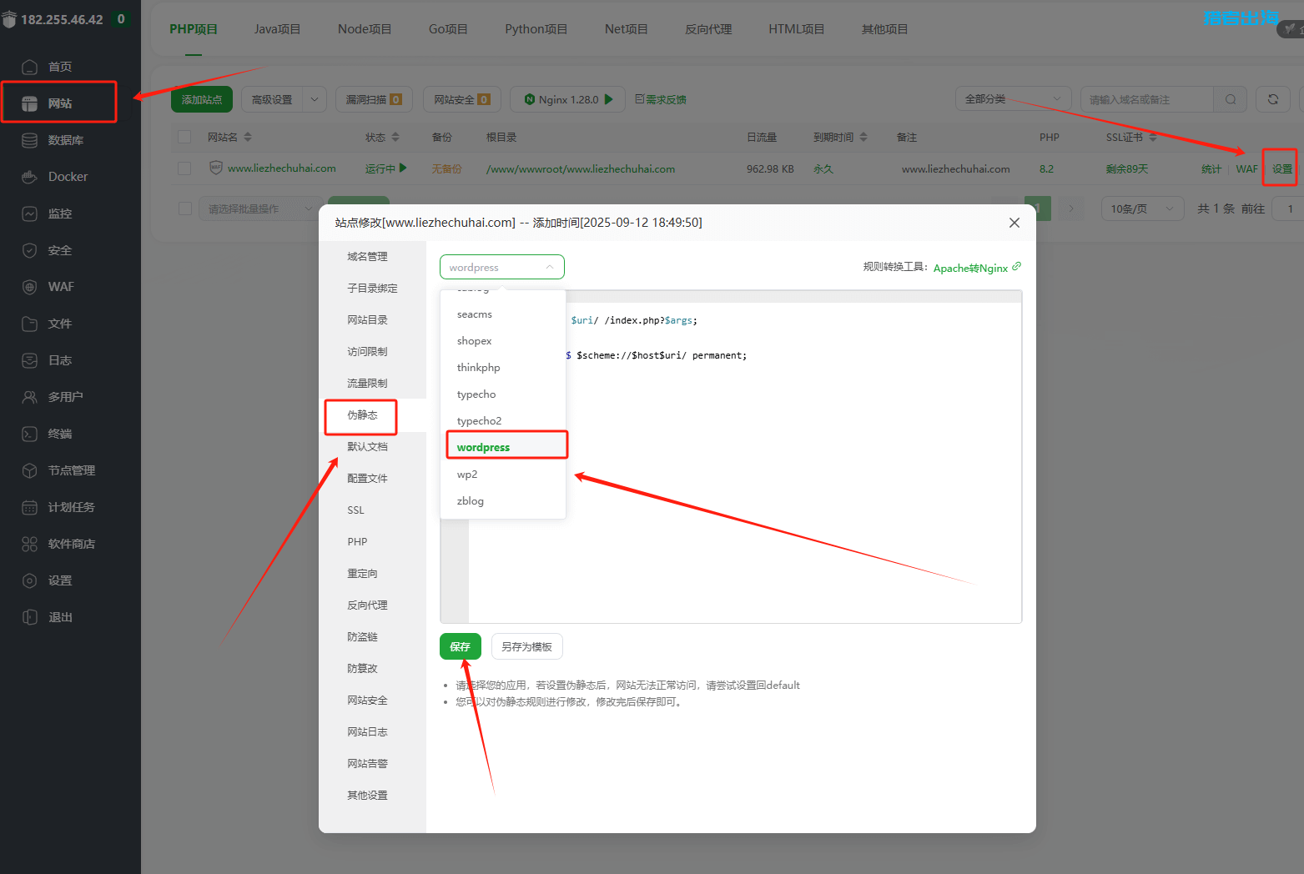Toggle the select-all checkbox in table header
This screenshot has width=1304, height=874.
(185, 137)
